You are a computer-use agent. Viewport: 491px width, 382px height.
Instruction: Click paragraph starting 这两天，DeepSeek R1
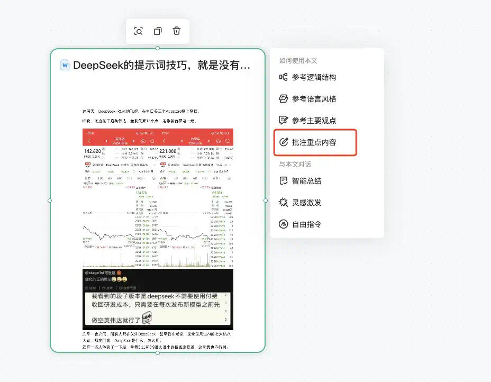tap(141, 111)
